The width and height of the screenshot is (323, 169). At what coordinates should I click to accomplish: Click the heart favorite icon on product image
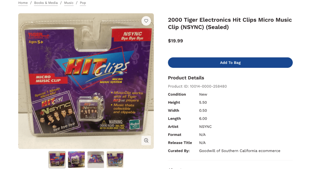(146, 21)
